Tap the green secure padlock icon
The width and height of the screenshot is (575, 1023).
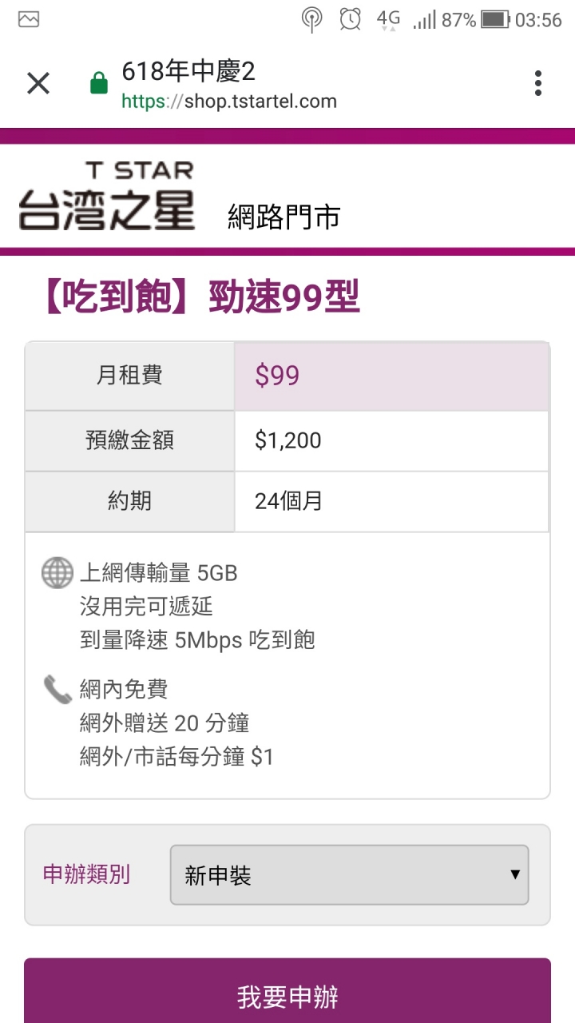pos(99,83)
